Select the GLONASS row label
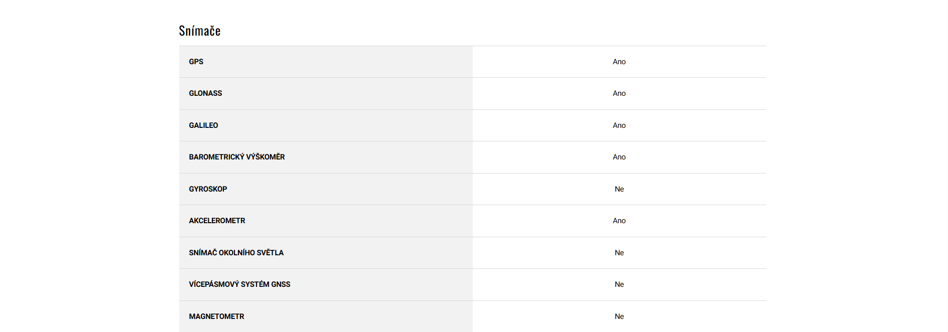Screen dimensions: 948x332 tap(205, 93)
